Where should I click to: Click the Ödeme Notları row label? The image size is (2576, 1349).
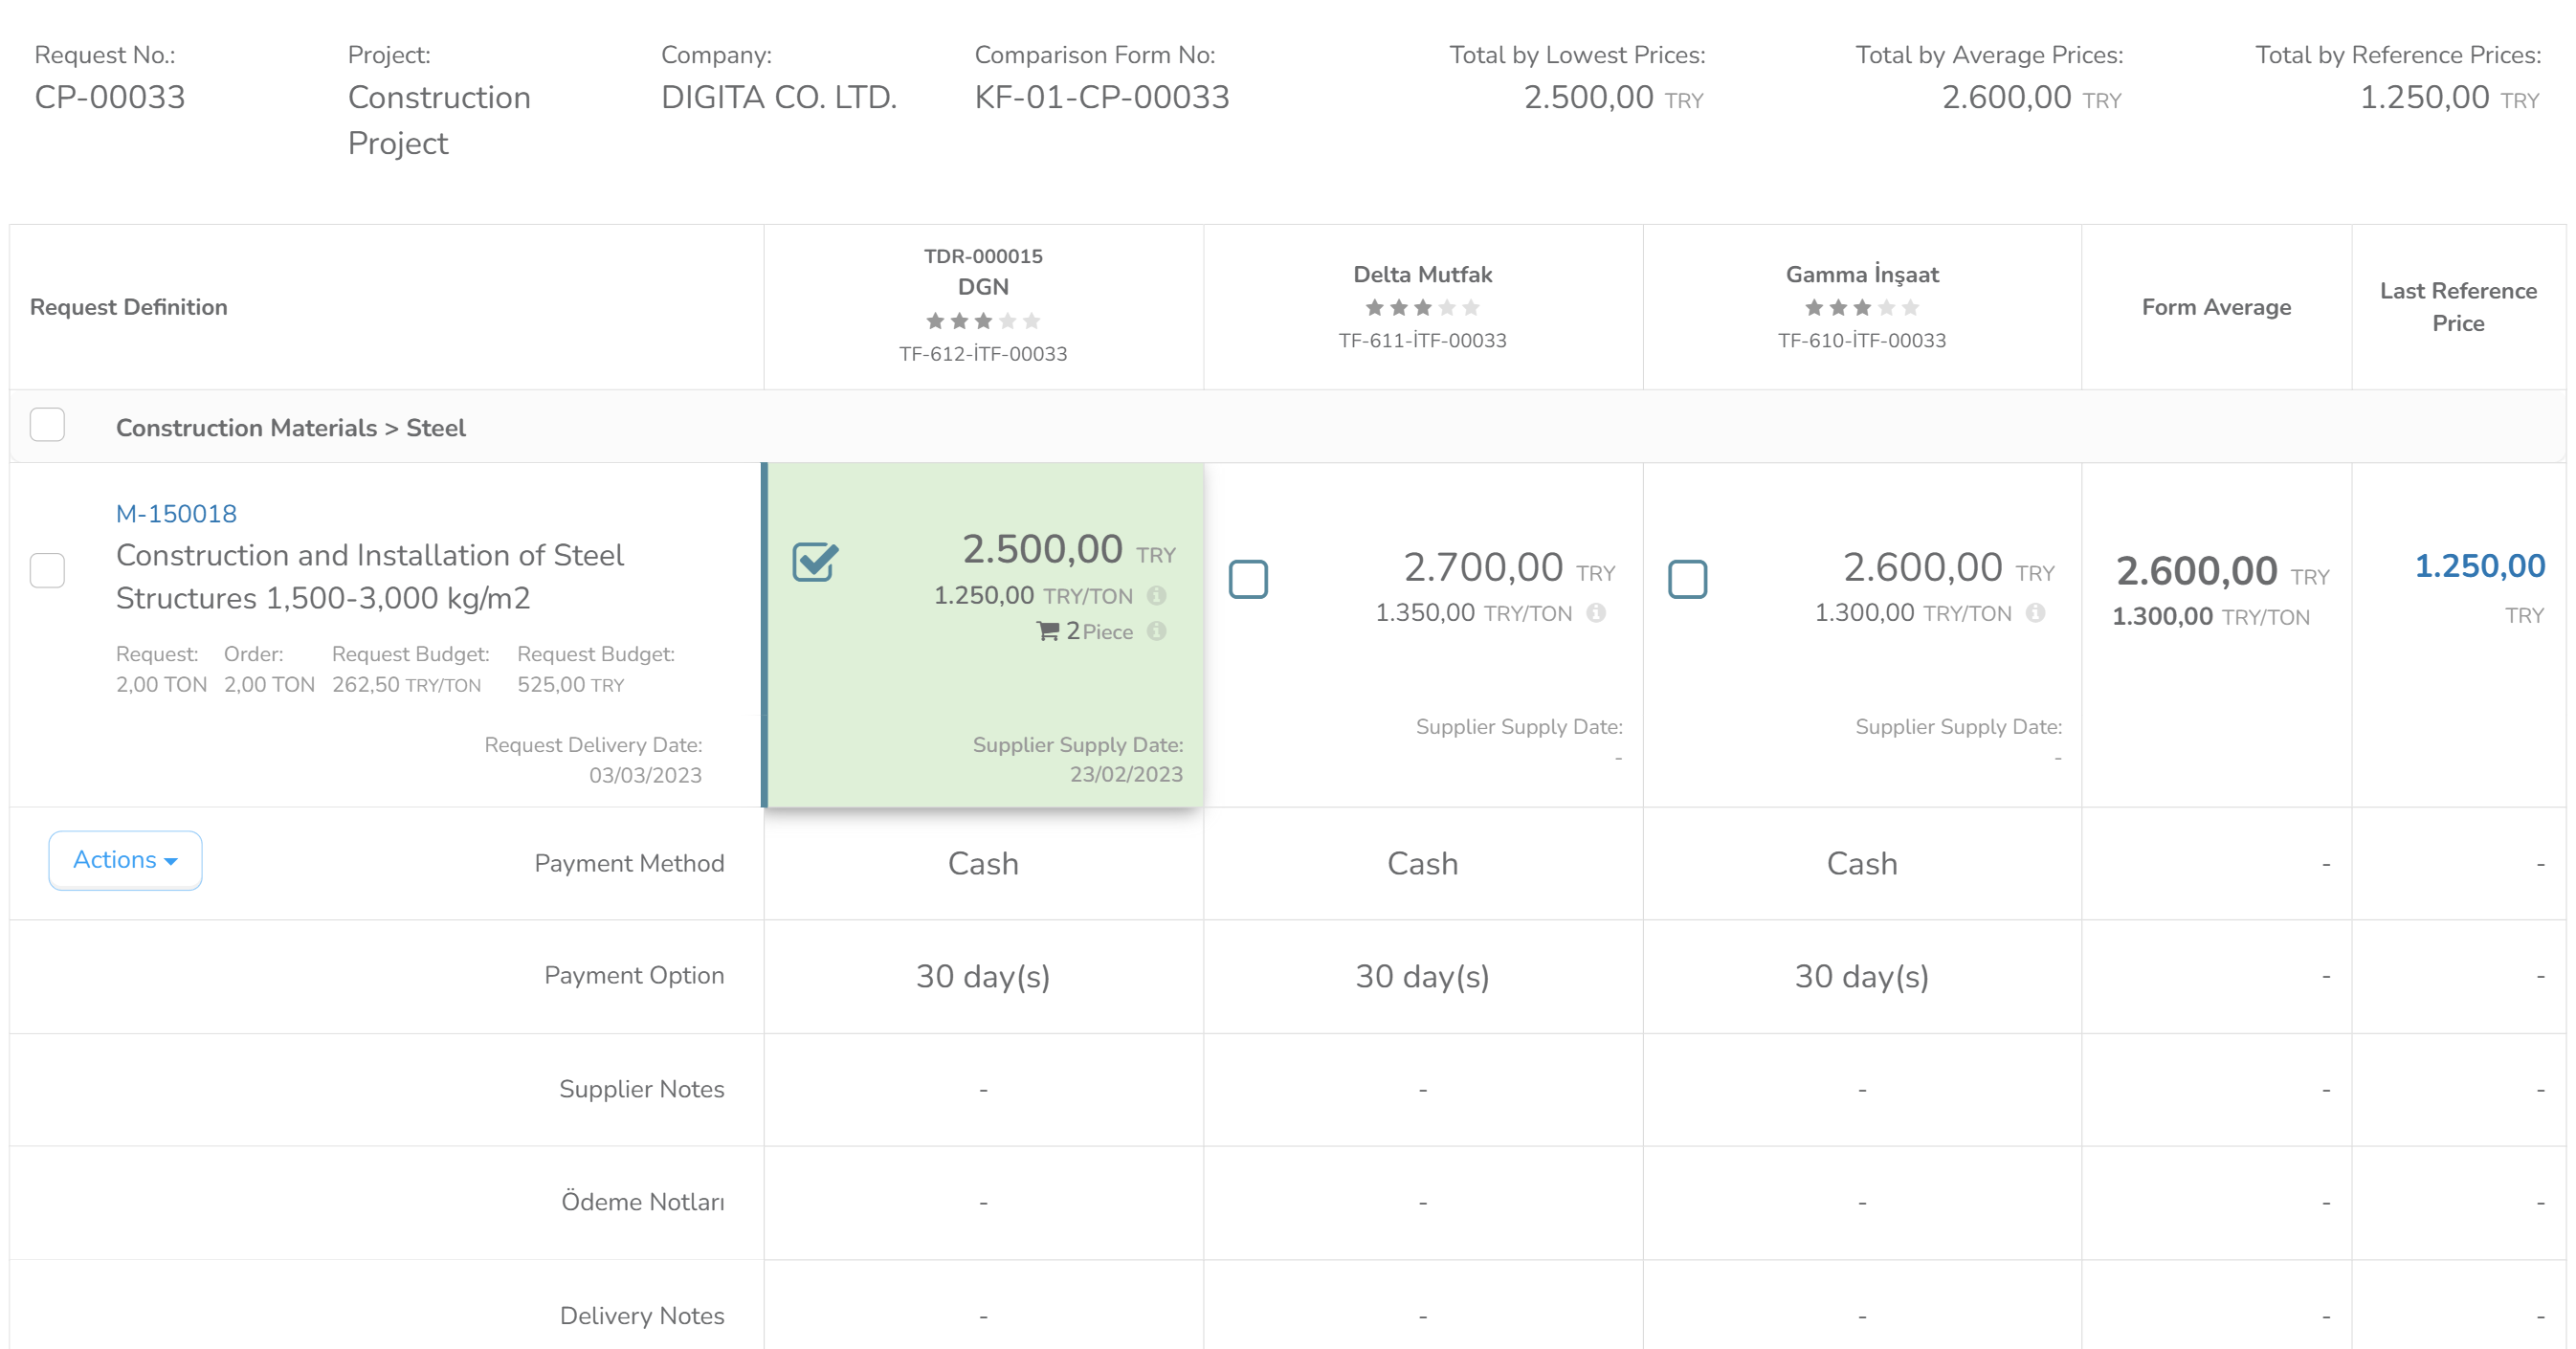642,1202
